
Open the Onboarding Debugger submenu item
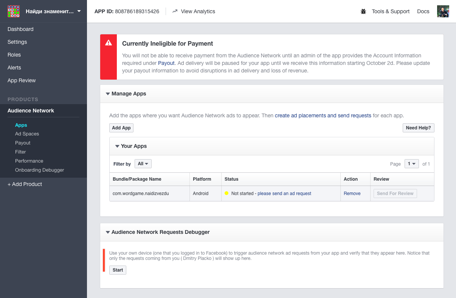[x=40, y=170]
